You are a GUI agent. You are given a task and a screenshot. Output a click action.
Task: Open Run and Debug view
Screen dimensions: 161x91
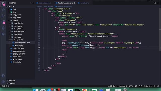3,16
